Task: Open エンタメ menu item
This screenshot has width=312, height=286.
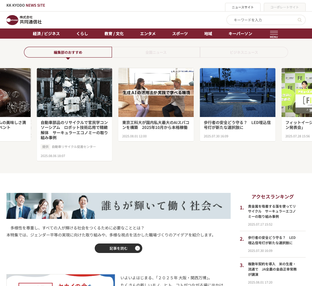Action: [x=148, y=33]
